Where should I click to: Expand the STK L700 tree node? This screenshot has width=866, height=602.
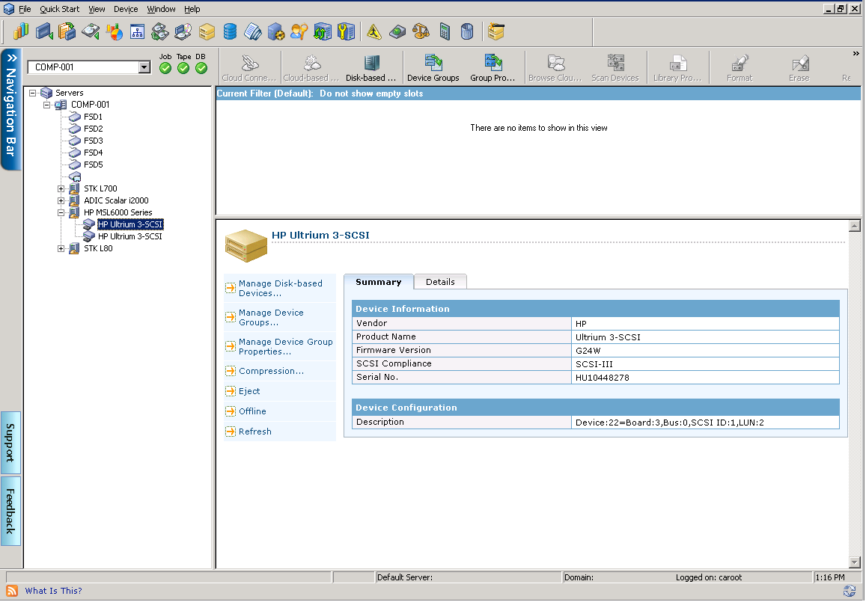(x=62, y=188)
